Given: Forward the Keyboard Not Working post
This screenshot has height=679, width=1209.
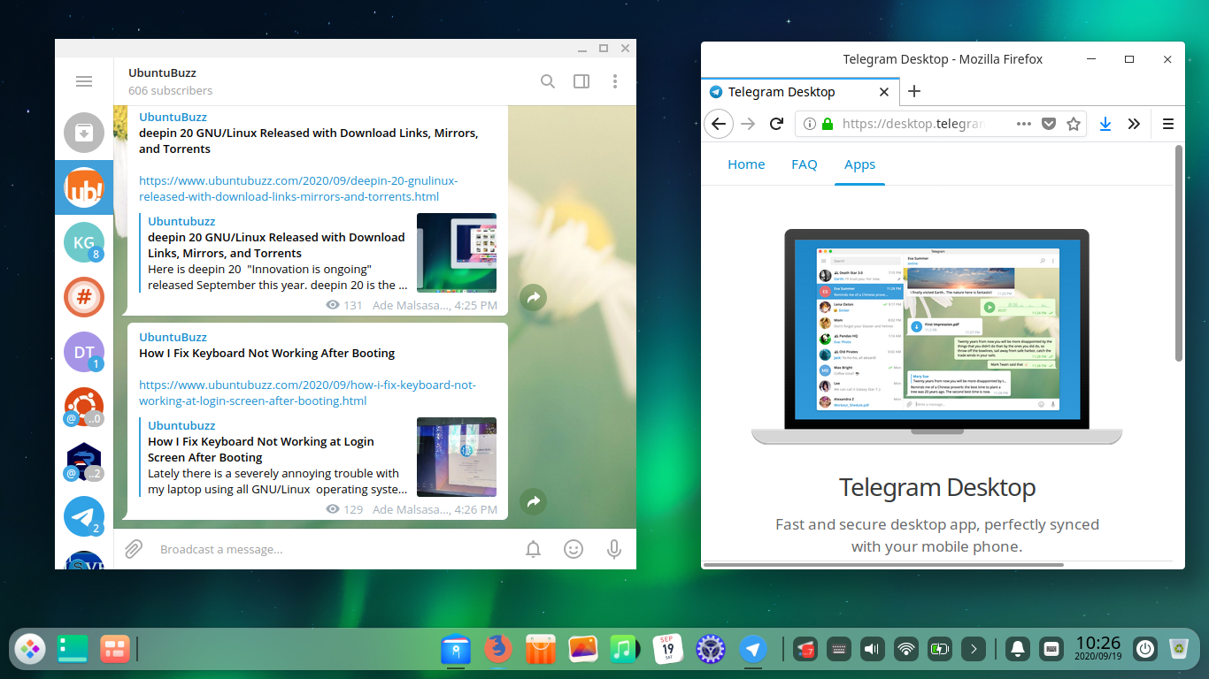Looking at the screenshot, I should click(533, 502).
